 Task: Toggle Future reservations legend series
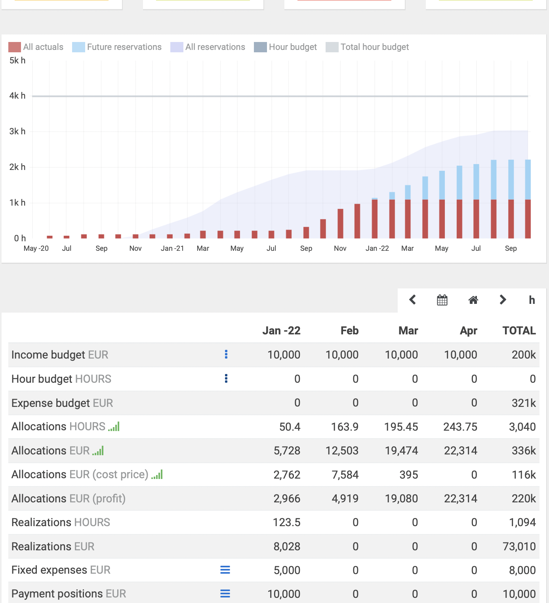point(117,47)
